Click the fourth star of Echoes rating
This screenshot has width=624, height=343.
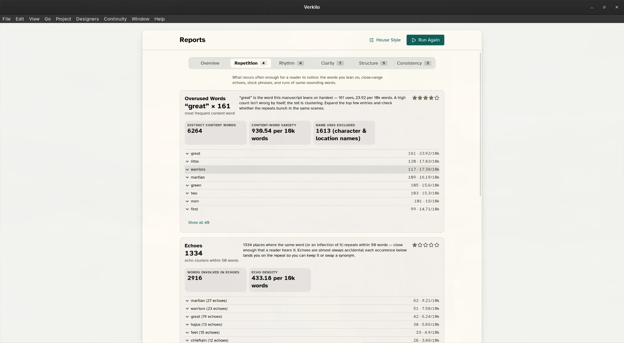[431, 245]
